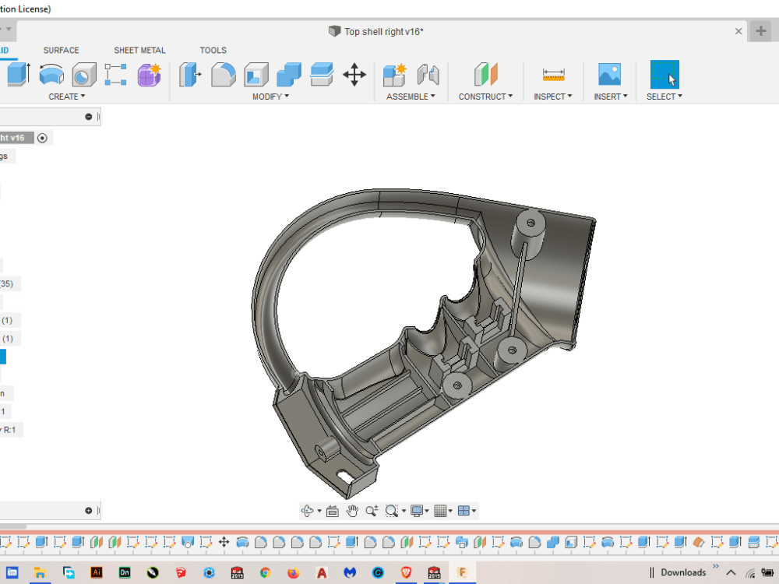
Task: Open Google Chrome from the taskbar
Action: click(266, 572)
